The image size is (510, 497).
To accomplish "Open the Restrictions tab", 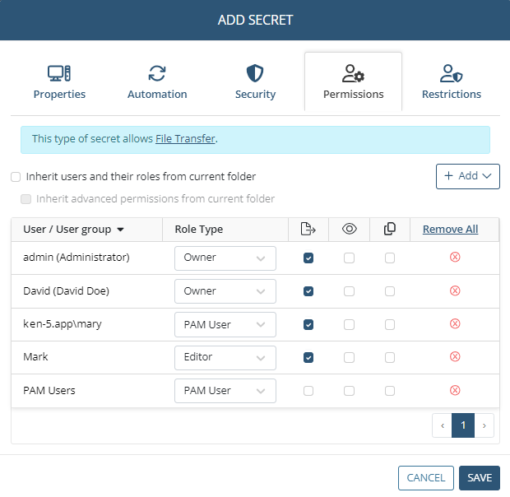I will [452, 82].
